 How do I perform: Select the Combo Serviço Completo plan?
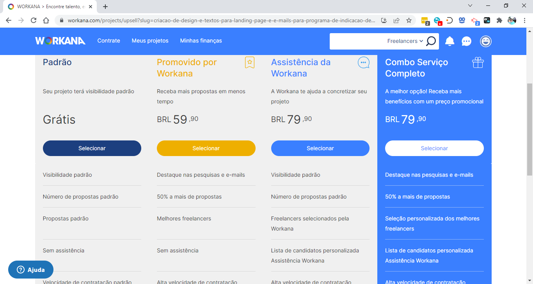tap(434, 148)
